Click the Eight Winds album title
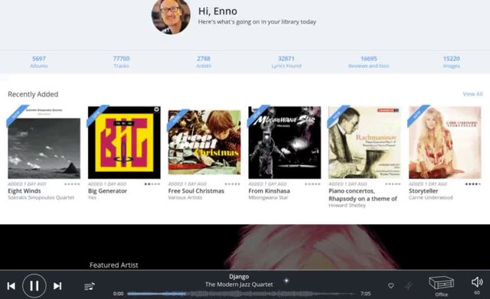490x299 pixels. pyautogui.click(x=24, y=190)
